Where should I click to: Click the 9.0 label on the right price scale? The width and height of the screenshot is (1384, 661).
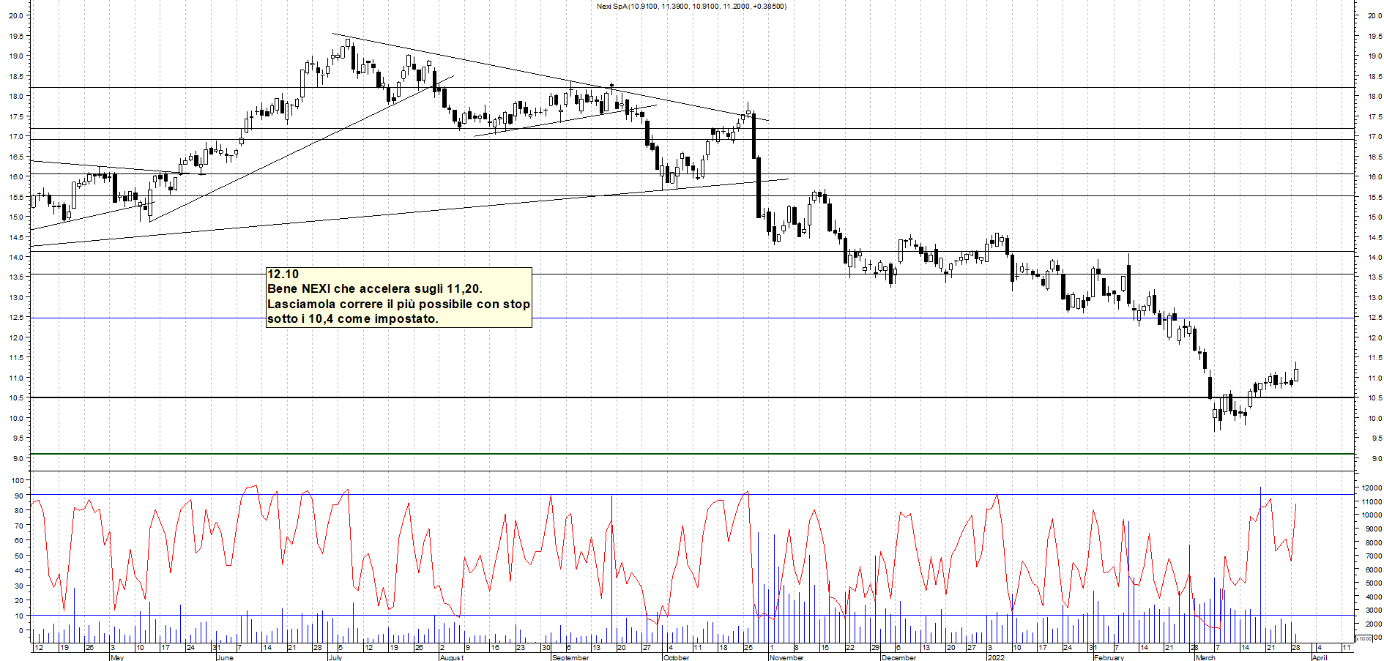point(1377,459)
